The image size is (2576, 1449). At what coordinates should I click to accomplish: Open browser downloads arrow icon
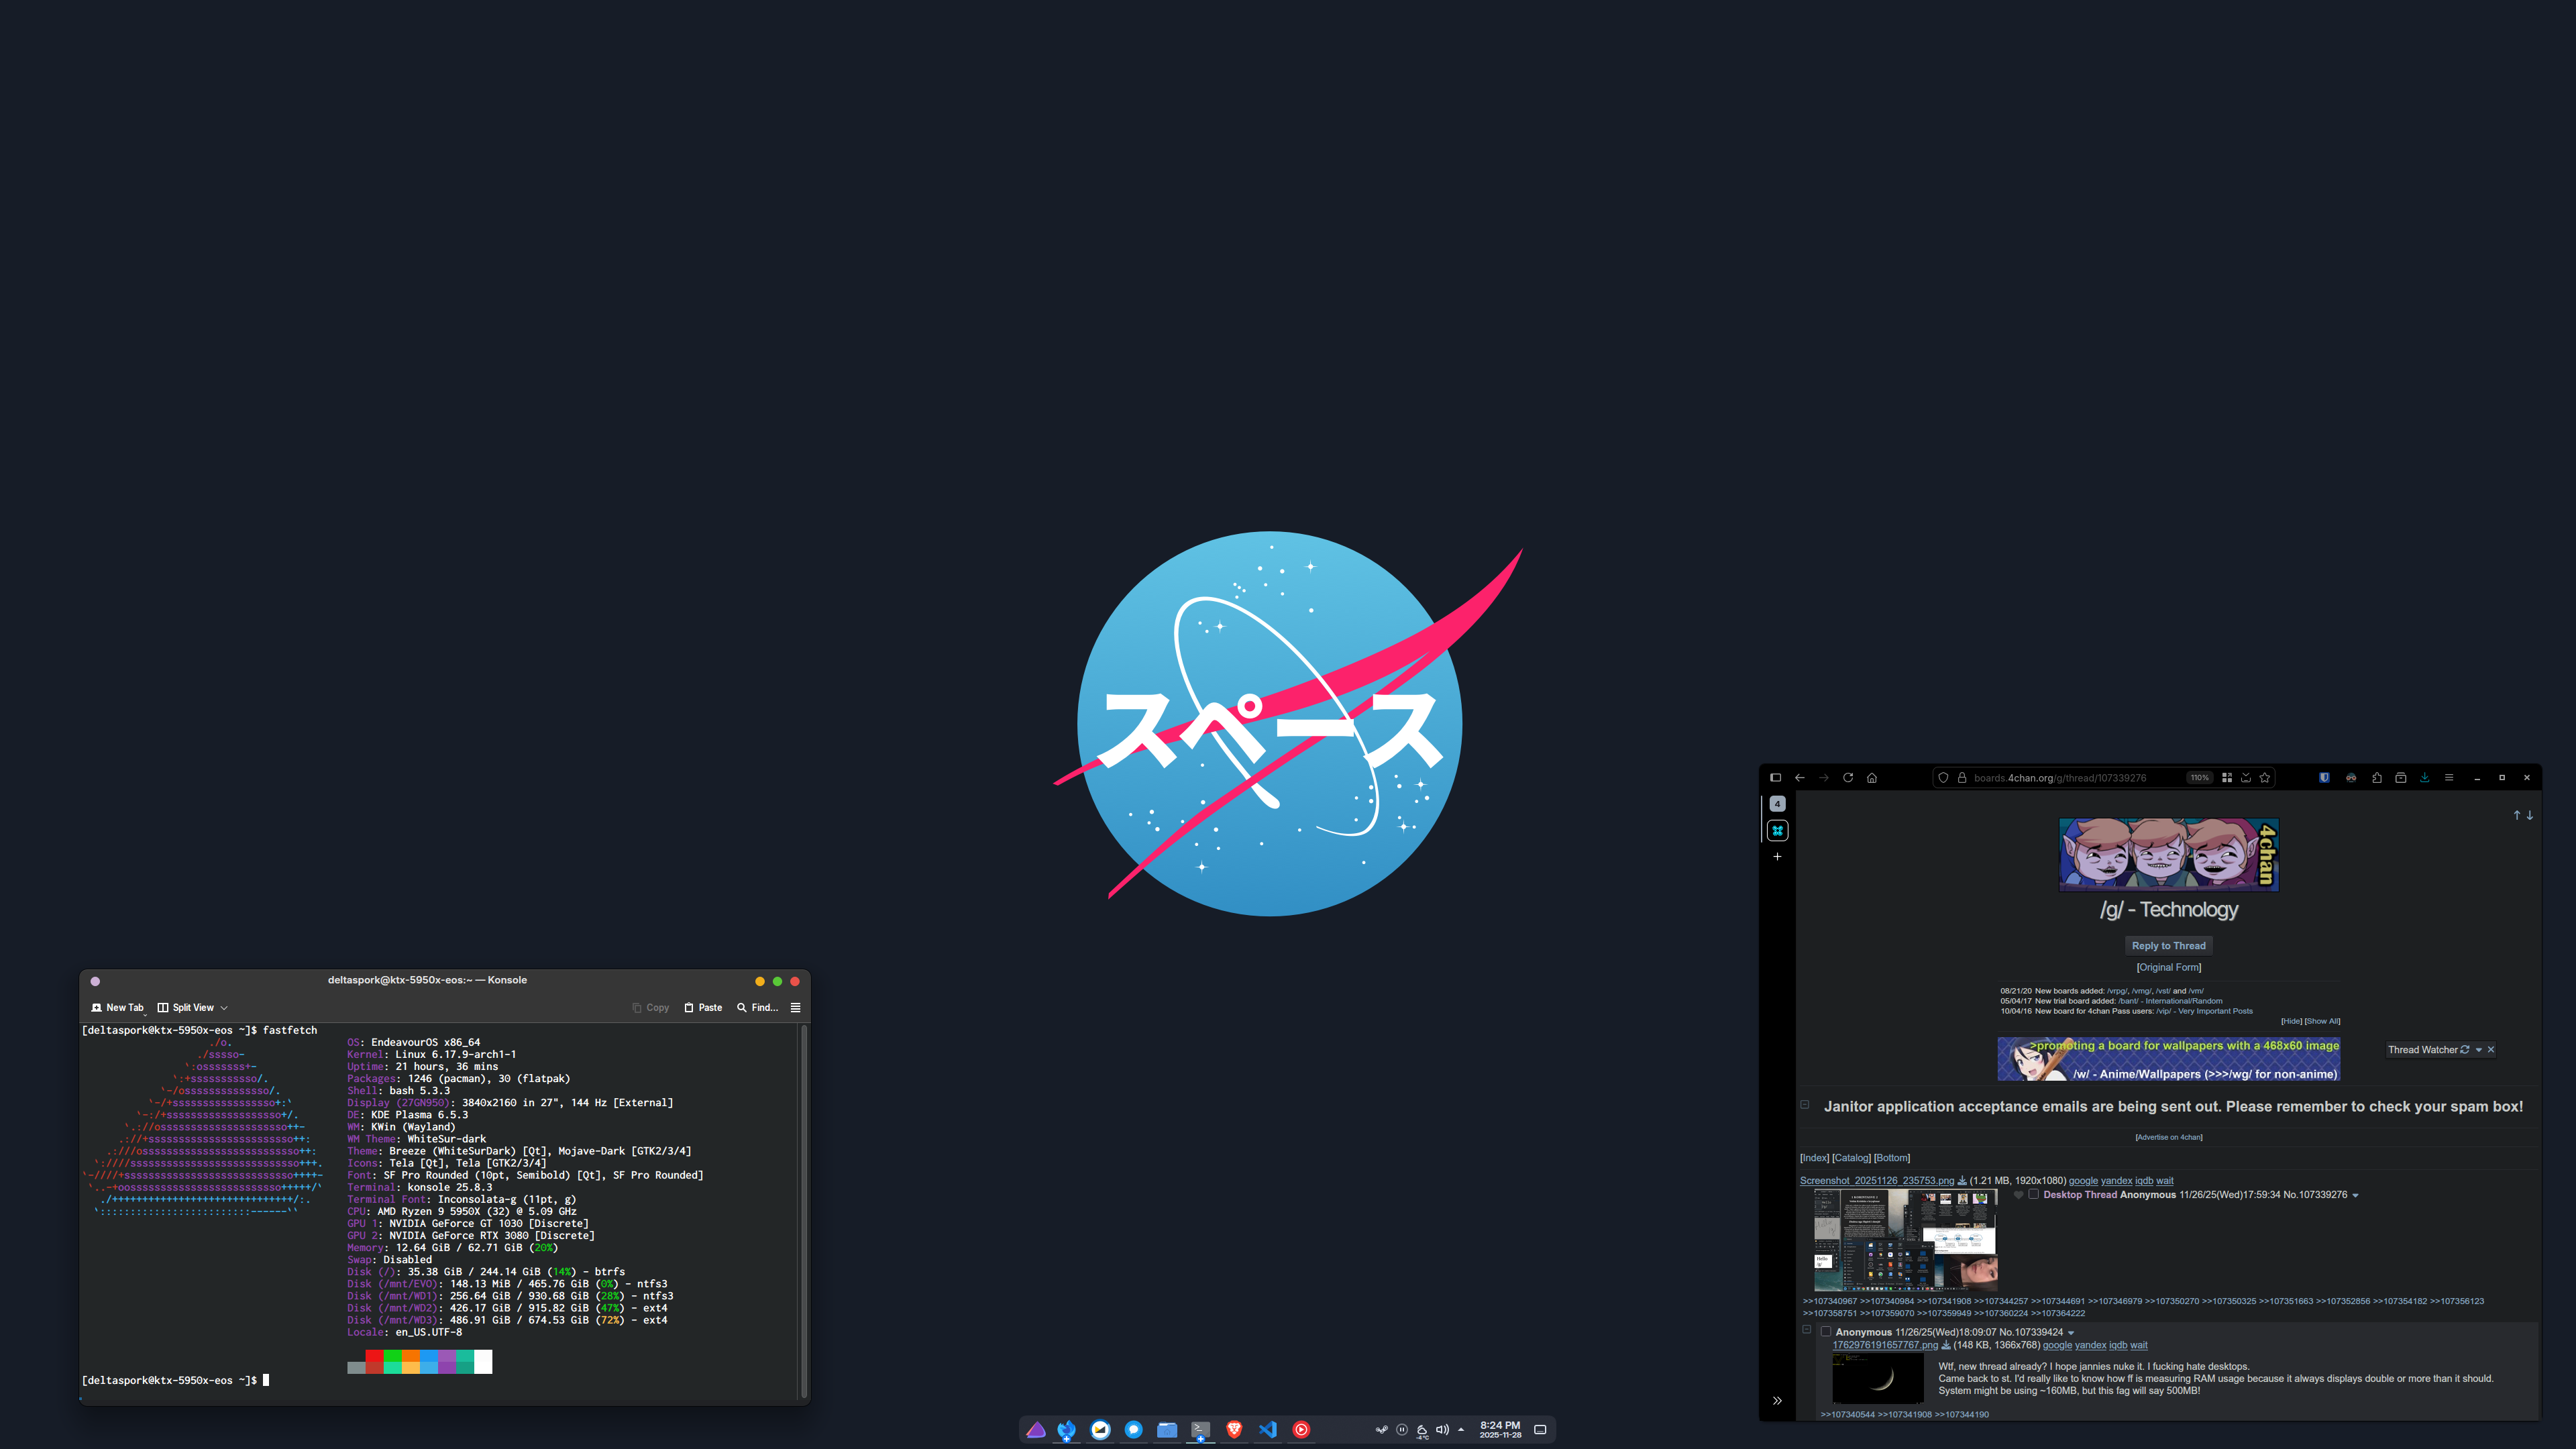[2425, 778]
